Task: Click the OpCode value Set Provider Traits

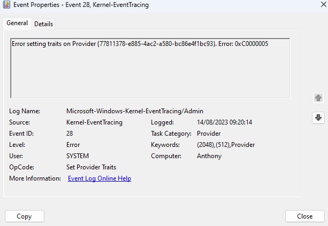Action: (91, 167)
